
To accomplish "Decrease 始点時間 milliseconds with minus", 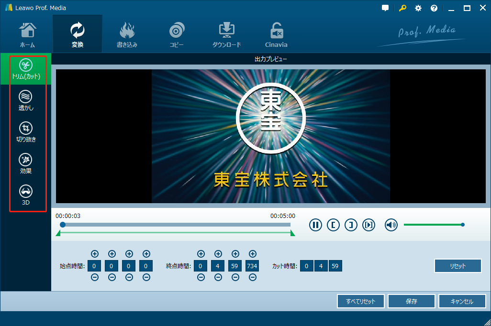I will [146, 277].
